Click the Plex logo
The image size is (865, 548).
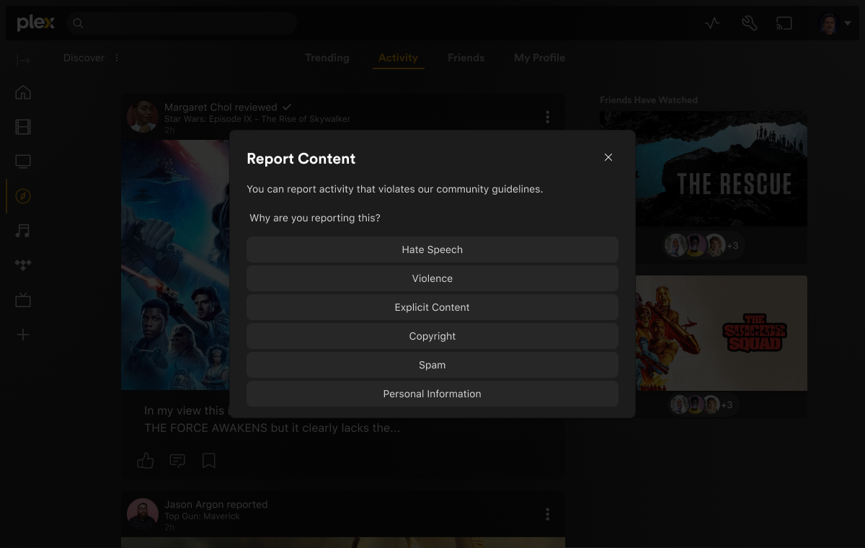[35, 23]
